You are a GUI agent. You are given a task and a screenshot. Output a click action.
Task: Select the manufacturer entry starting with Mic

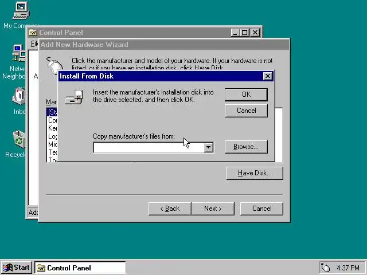[52, 144]
